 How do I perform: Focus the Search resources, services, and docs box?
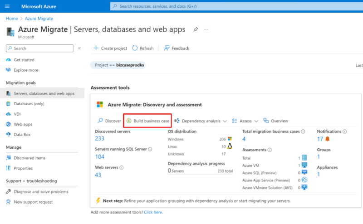236,6
